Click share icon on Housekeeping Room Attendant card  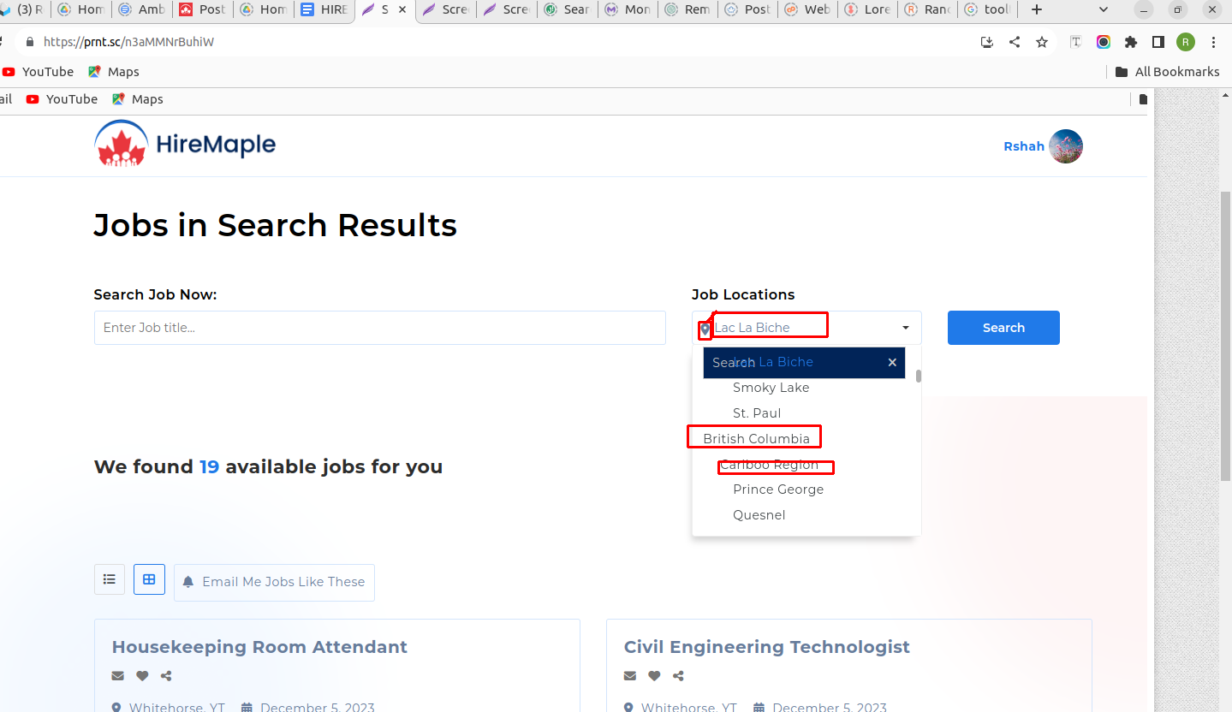point(166,676)
